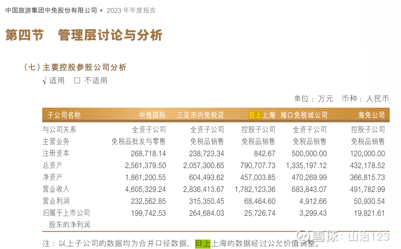Click the 净资产 row label
This screenshot has height=249, width=401.
coord(52,177)
